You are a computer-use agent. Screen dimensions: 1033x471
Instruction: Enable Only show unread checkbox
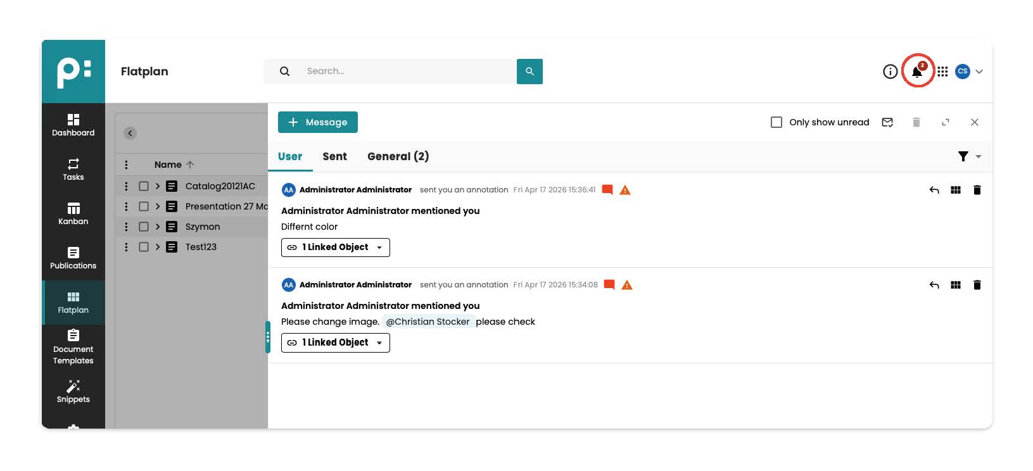point(776,122)
